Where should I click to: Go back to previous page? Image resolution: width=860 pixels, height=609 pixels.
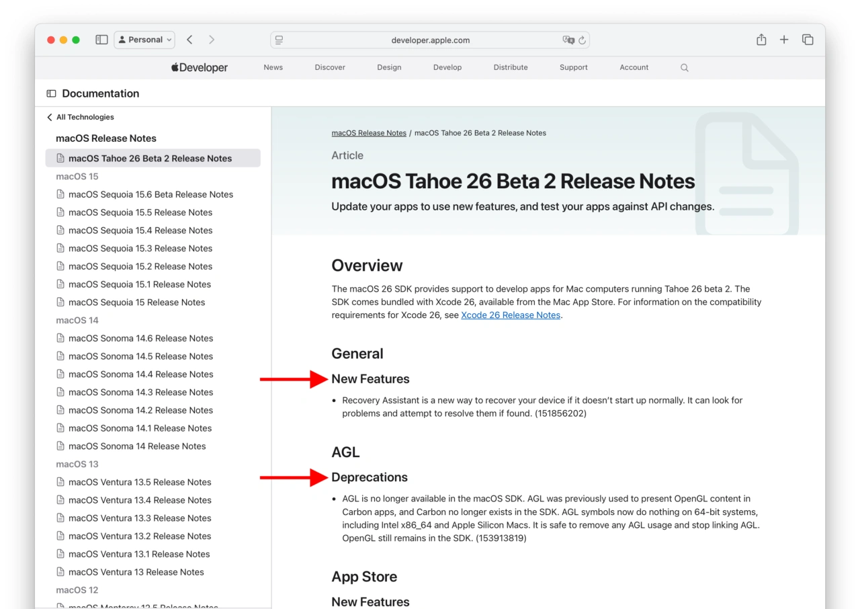pyautogui.click(x=189, y=40)
